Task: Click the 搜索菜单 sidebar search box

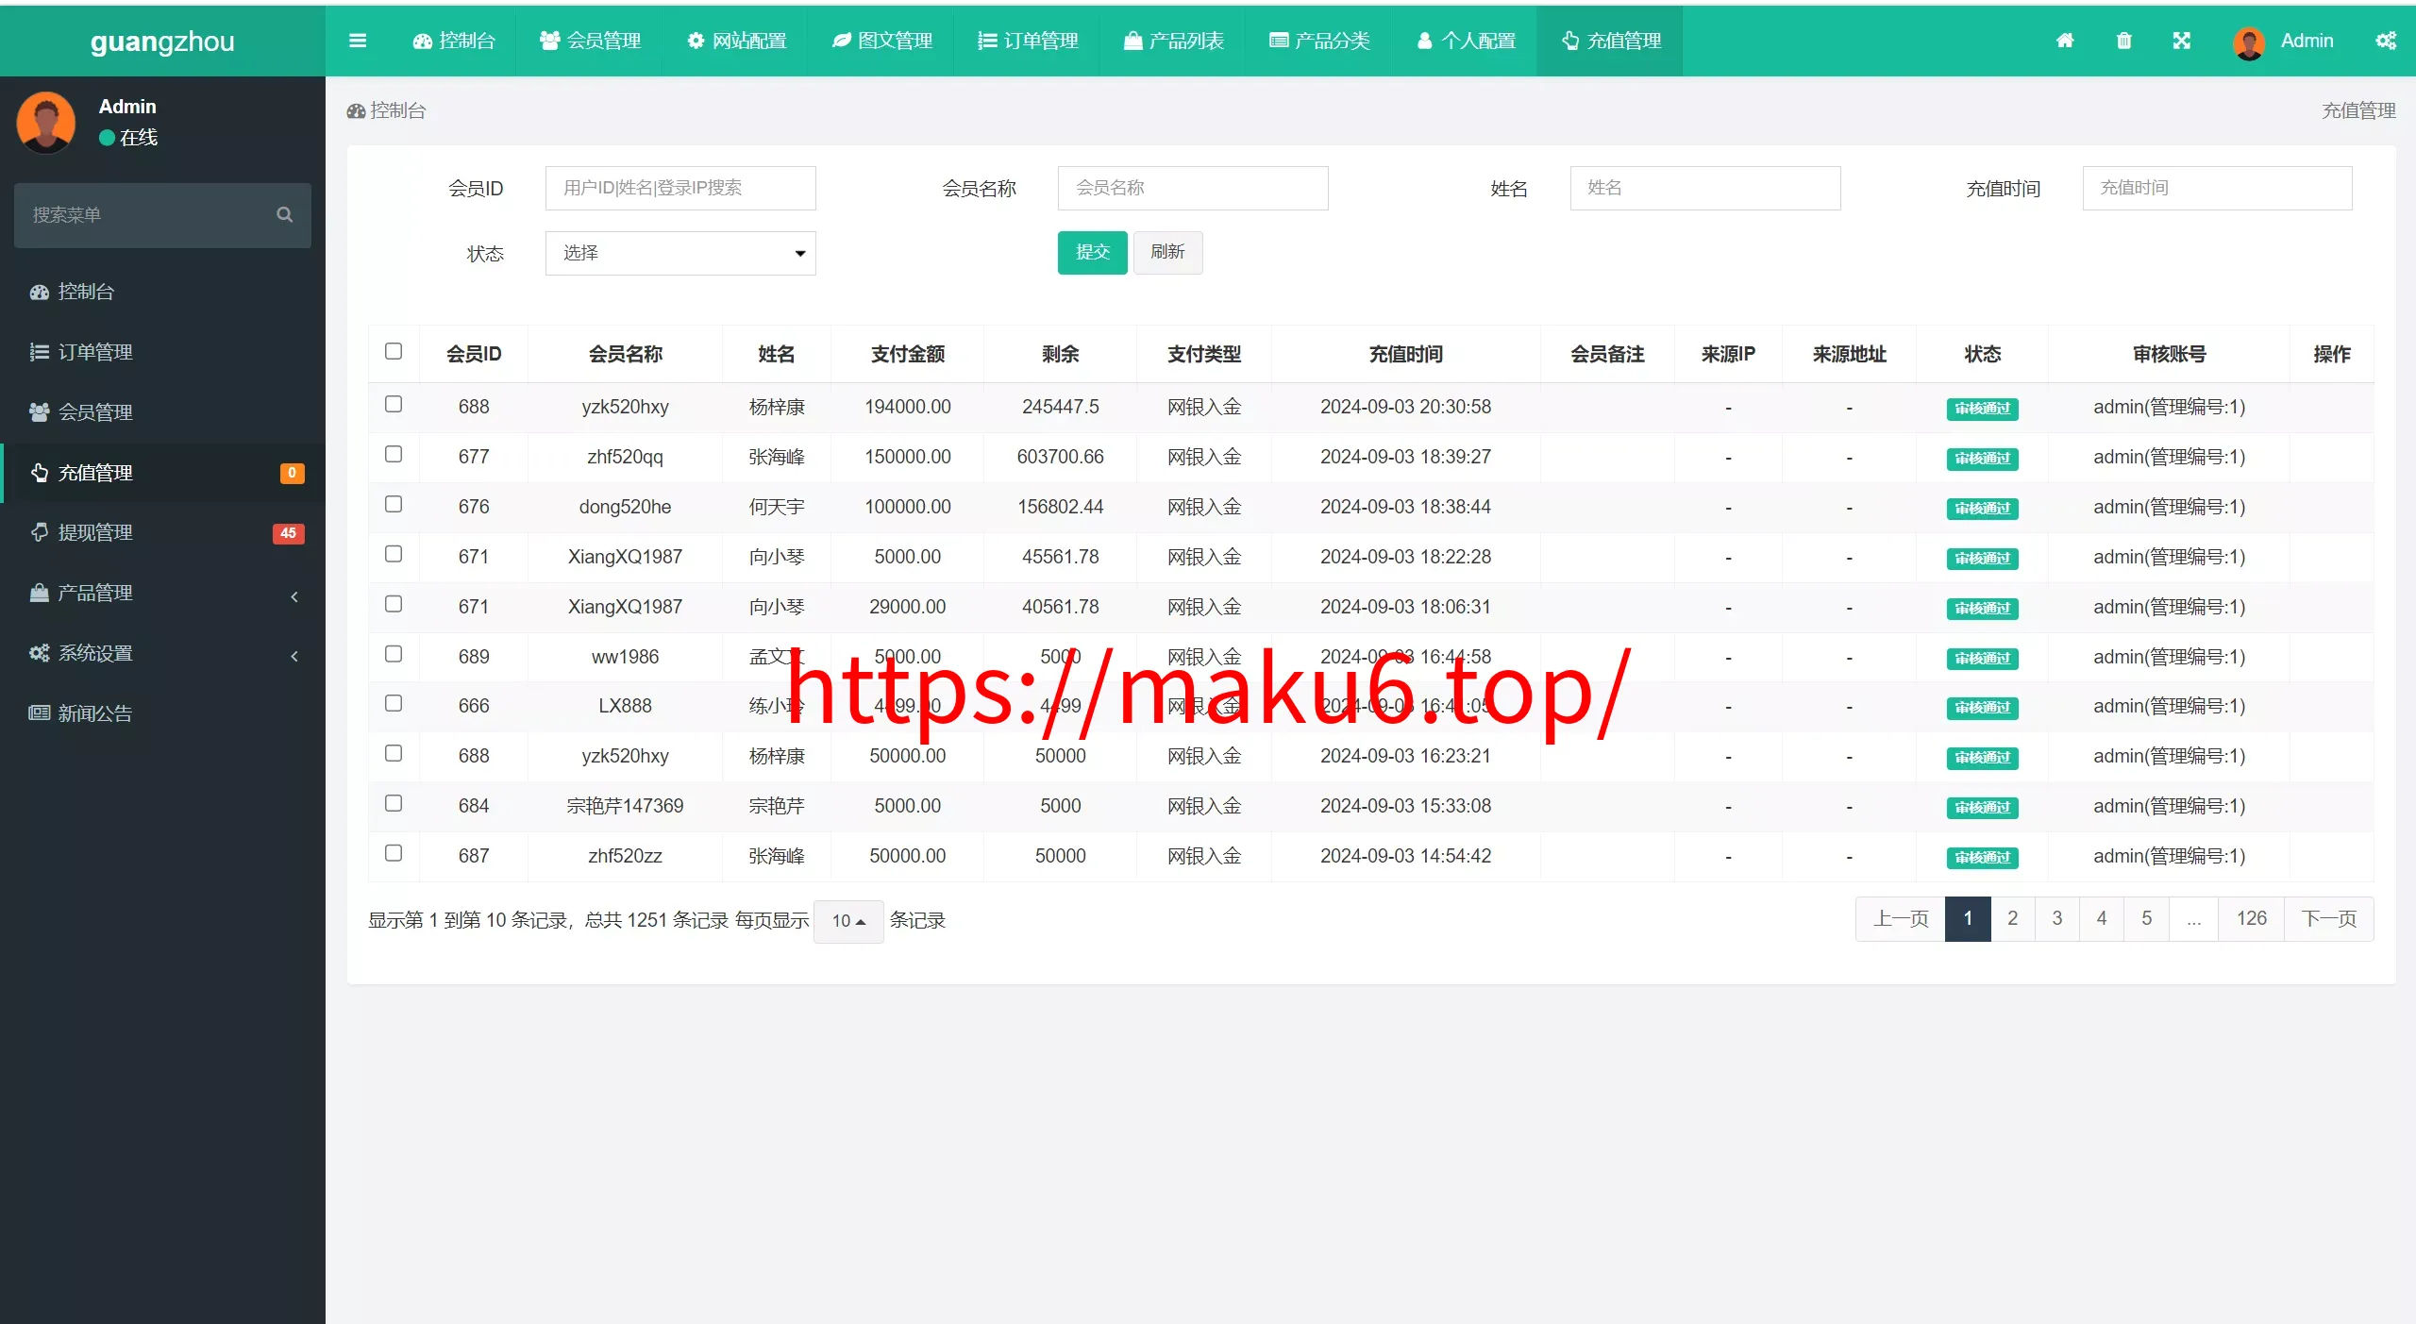Action: coord(162,215)
